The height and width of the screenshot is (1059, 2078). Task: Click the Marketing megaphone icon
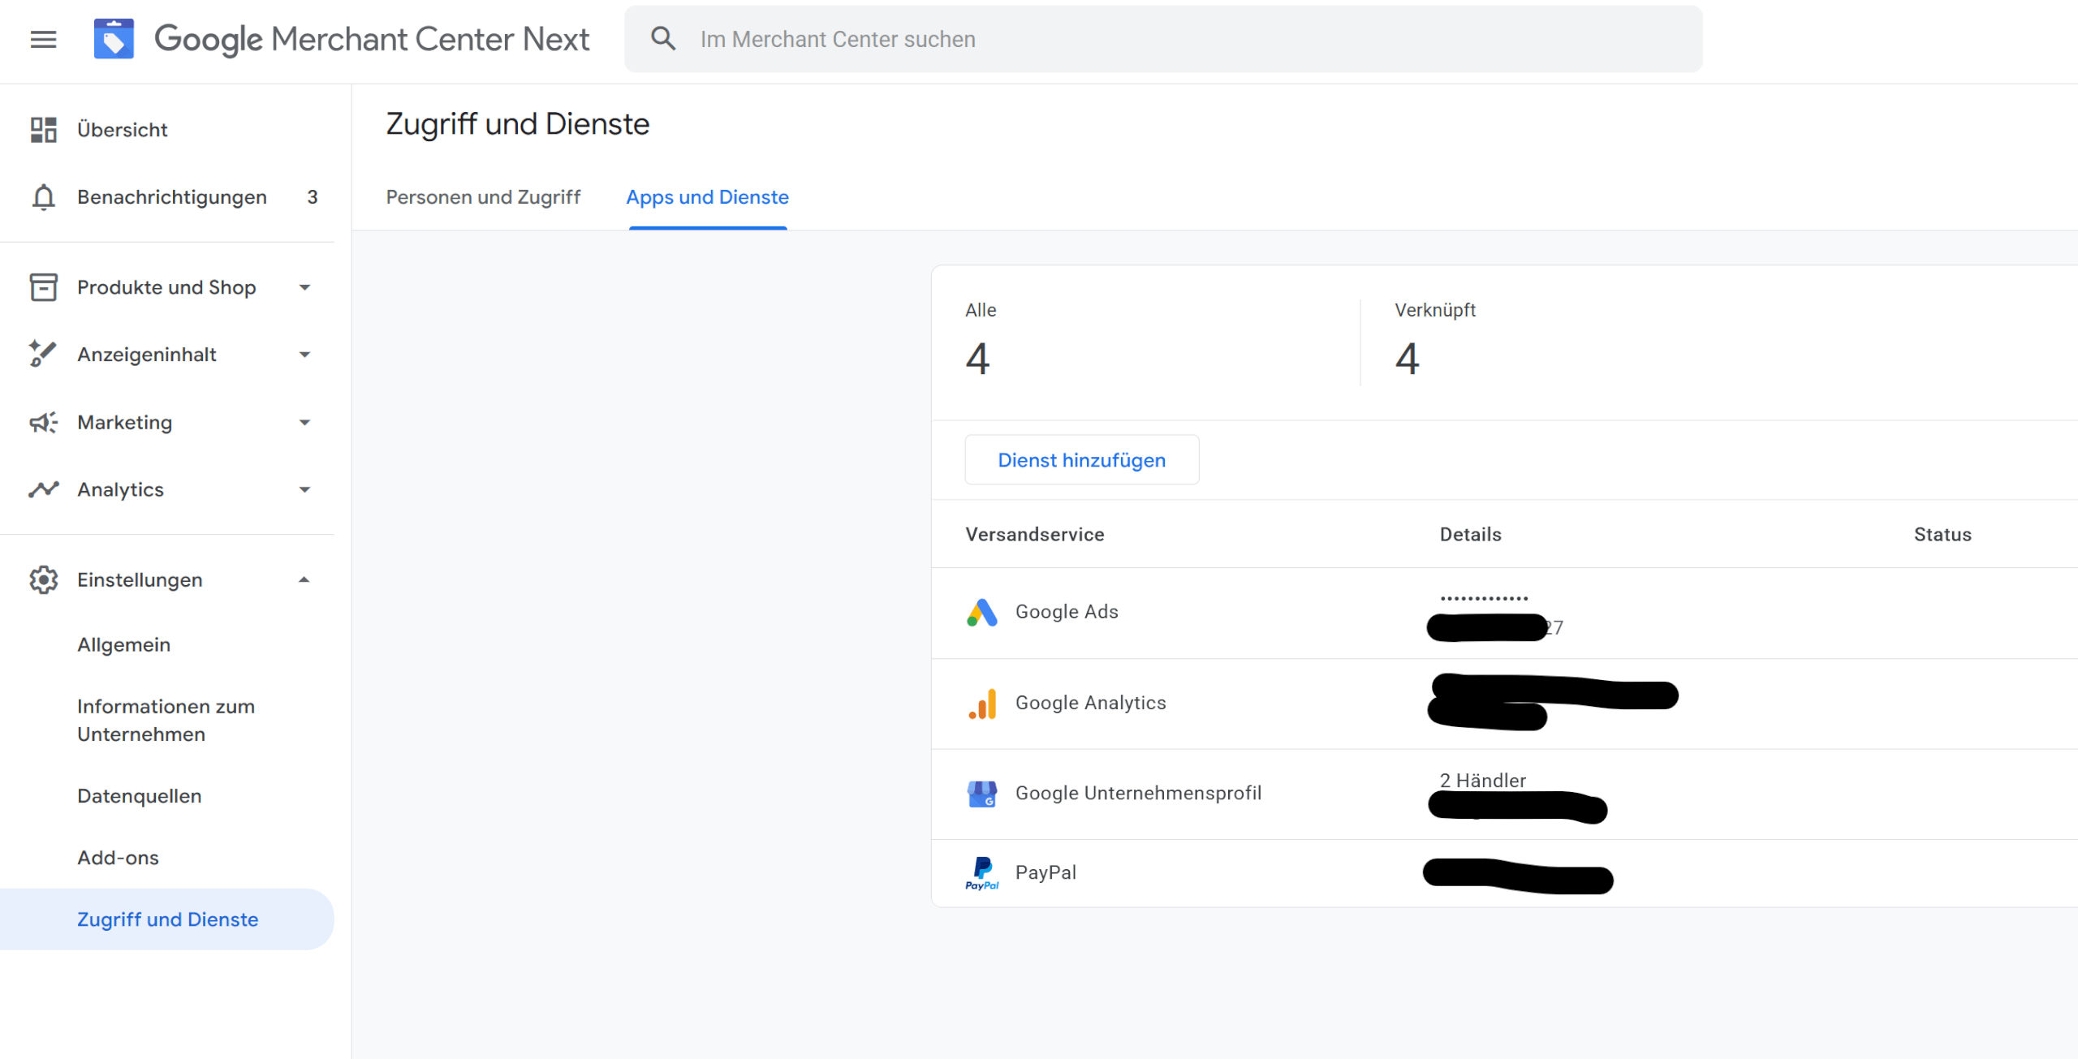click(x=42, y=422)
